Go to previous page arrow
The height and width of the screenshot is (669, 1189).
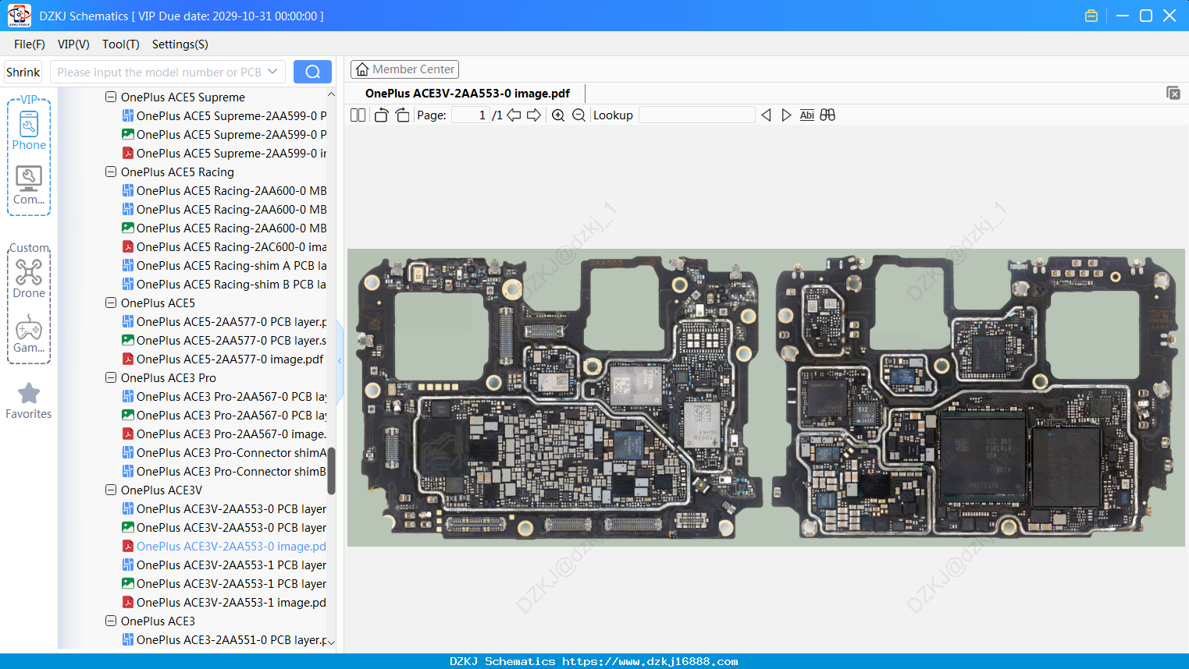[514, 115]
